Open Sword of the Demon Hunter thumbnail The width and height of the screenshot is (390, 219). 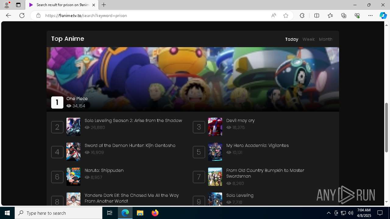click(73, 152)
